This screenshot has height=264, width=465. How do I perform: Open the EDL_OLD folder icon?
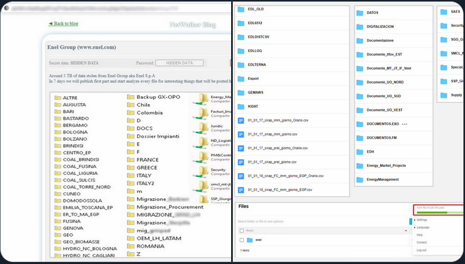point(241,9)
